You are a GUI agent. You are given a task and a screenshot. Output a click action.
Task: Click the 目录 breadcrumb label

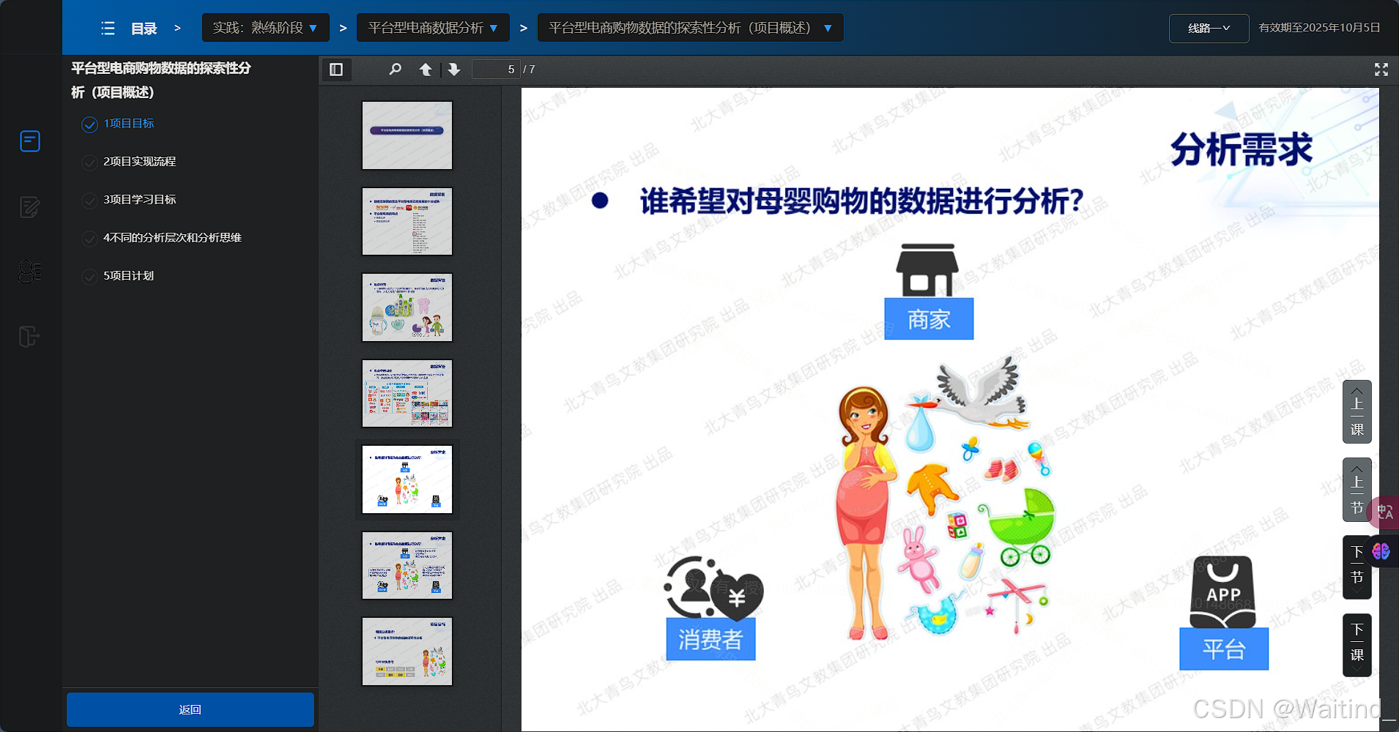point(144,29)
